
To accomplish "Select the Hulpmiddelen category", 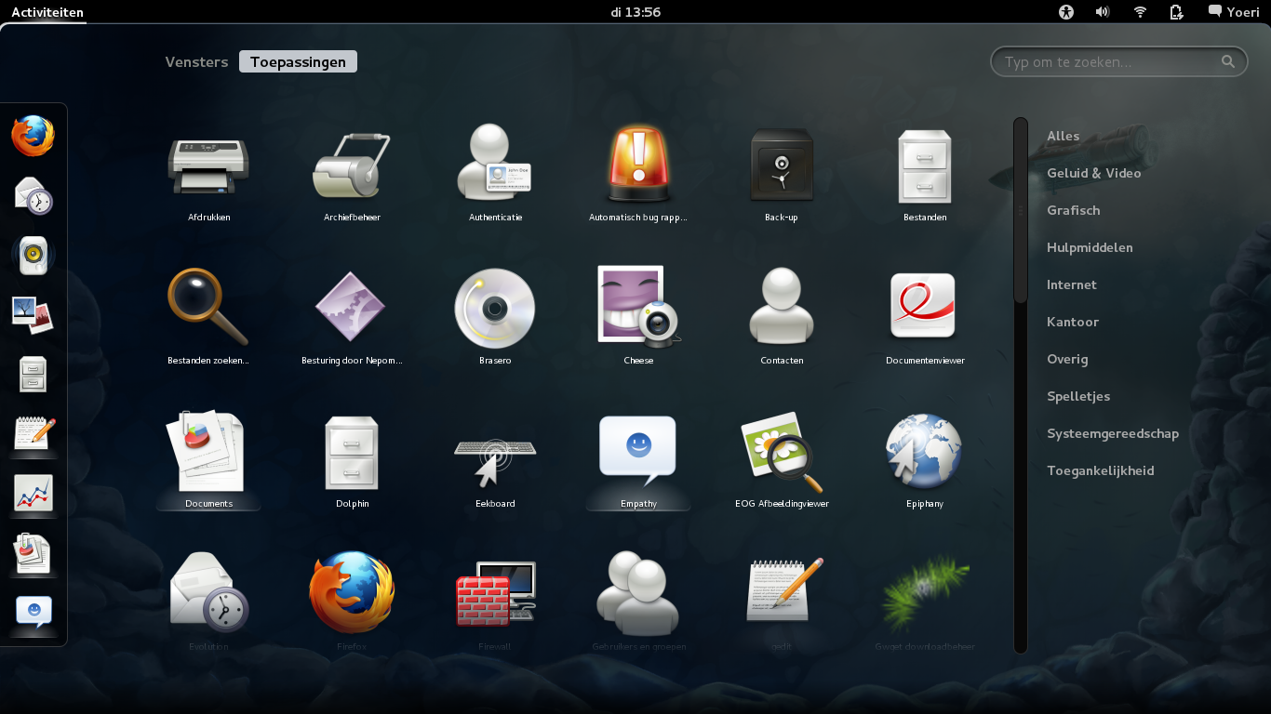I will point(1090,247).
